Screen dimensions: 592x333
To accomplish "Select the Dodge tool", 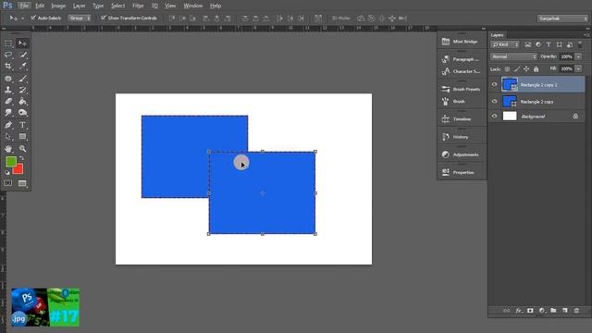I will click(22, 113).
